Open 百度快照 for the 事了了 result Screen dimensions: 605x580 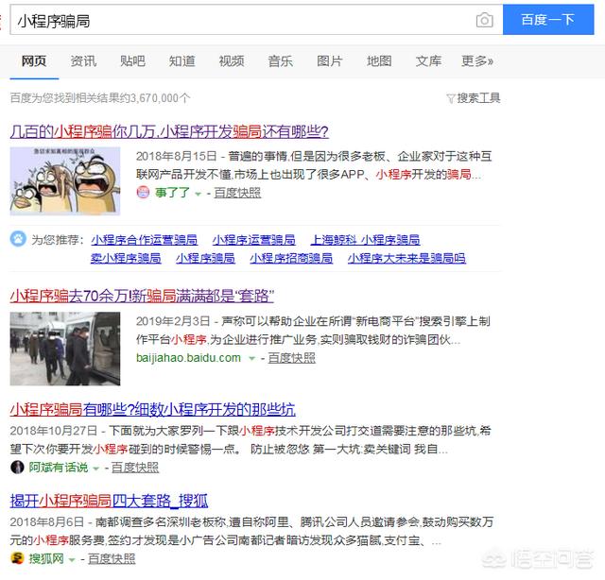click(237, 193)
